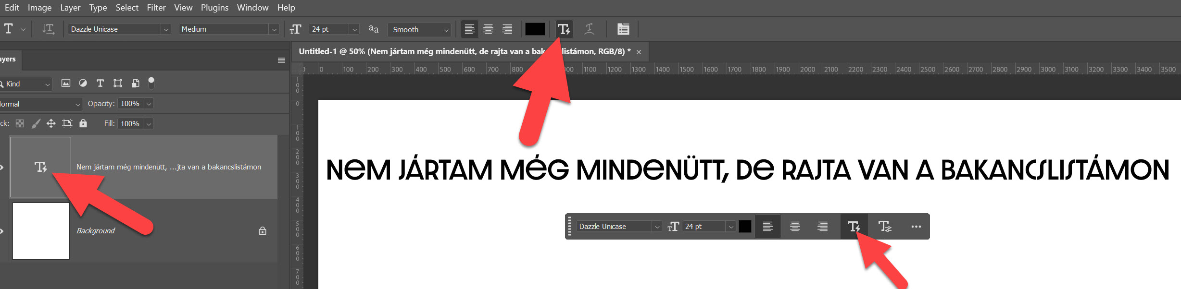1181x289 pixels.
Task: Toggle text orientation in options bar
Action: click(48, 29)
